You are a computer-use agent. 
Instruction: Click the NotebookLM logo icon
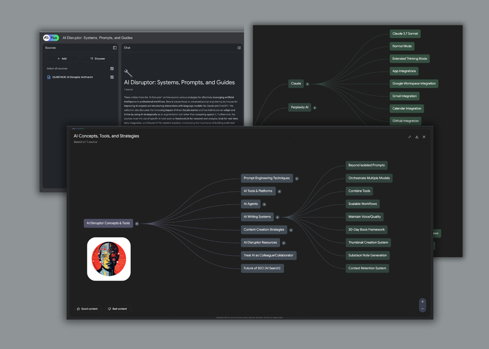46,38
